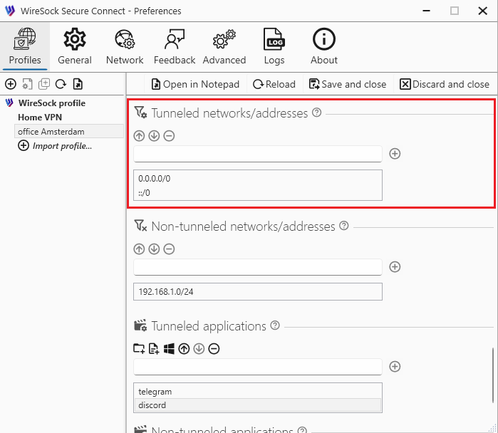Click the edit profile settings icon in sidebar toolbar
The height and width of the screenshot is (433, 498).
[27, 84]
